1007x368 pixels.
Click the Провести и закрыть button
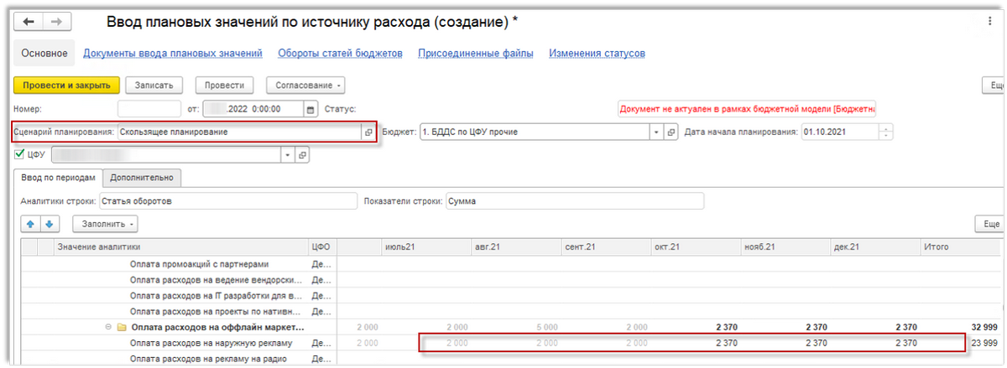click(x=67, y=85)
